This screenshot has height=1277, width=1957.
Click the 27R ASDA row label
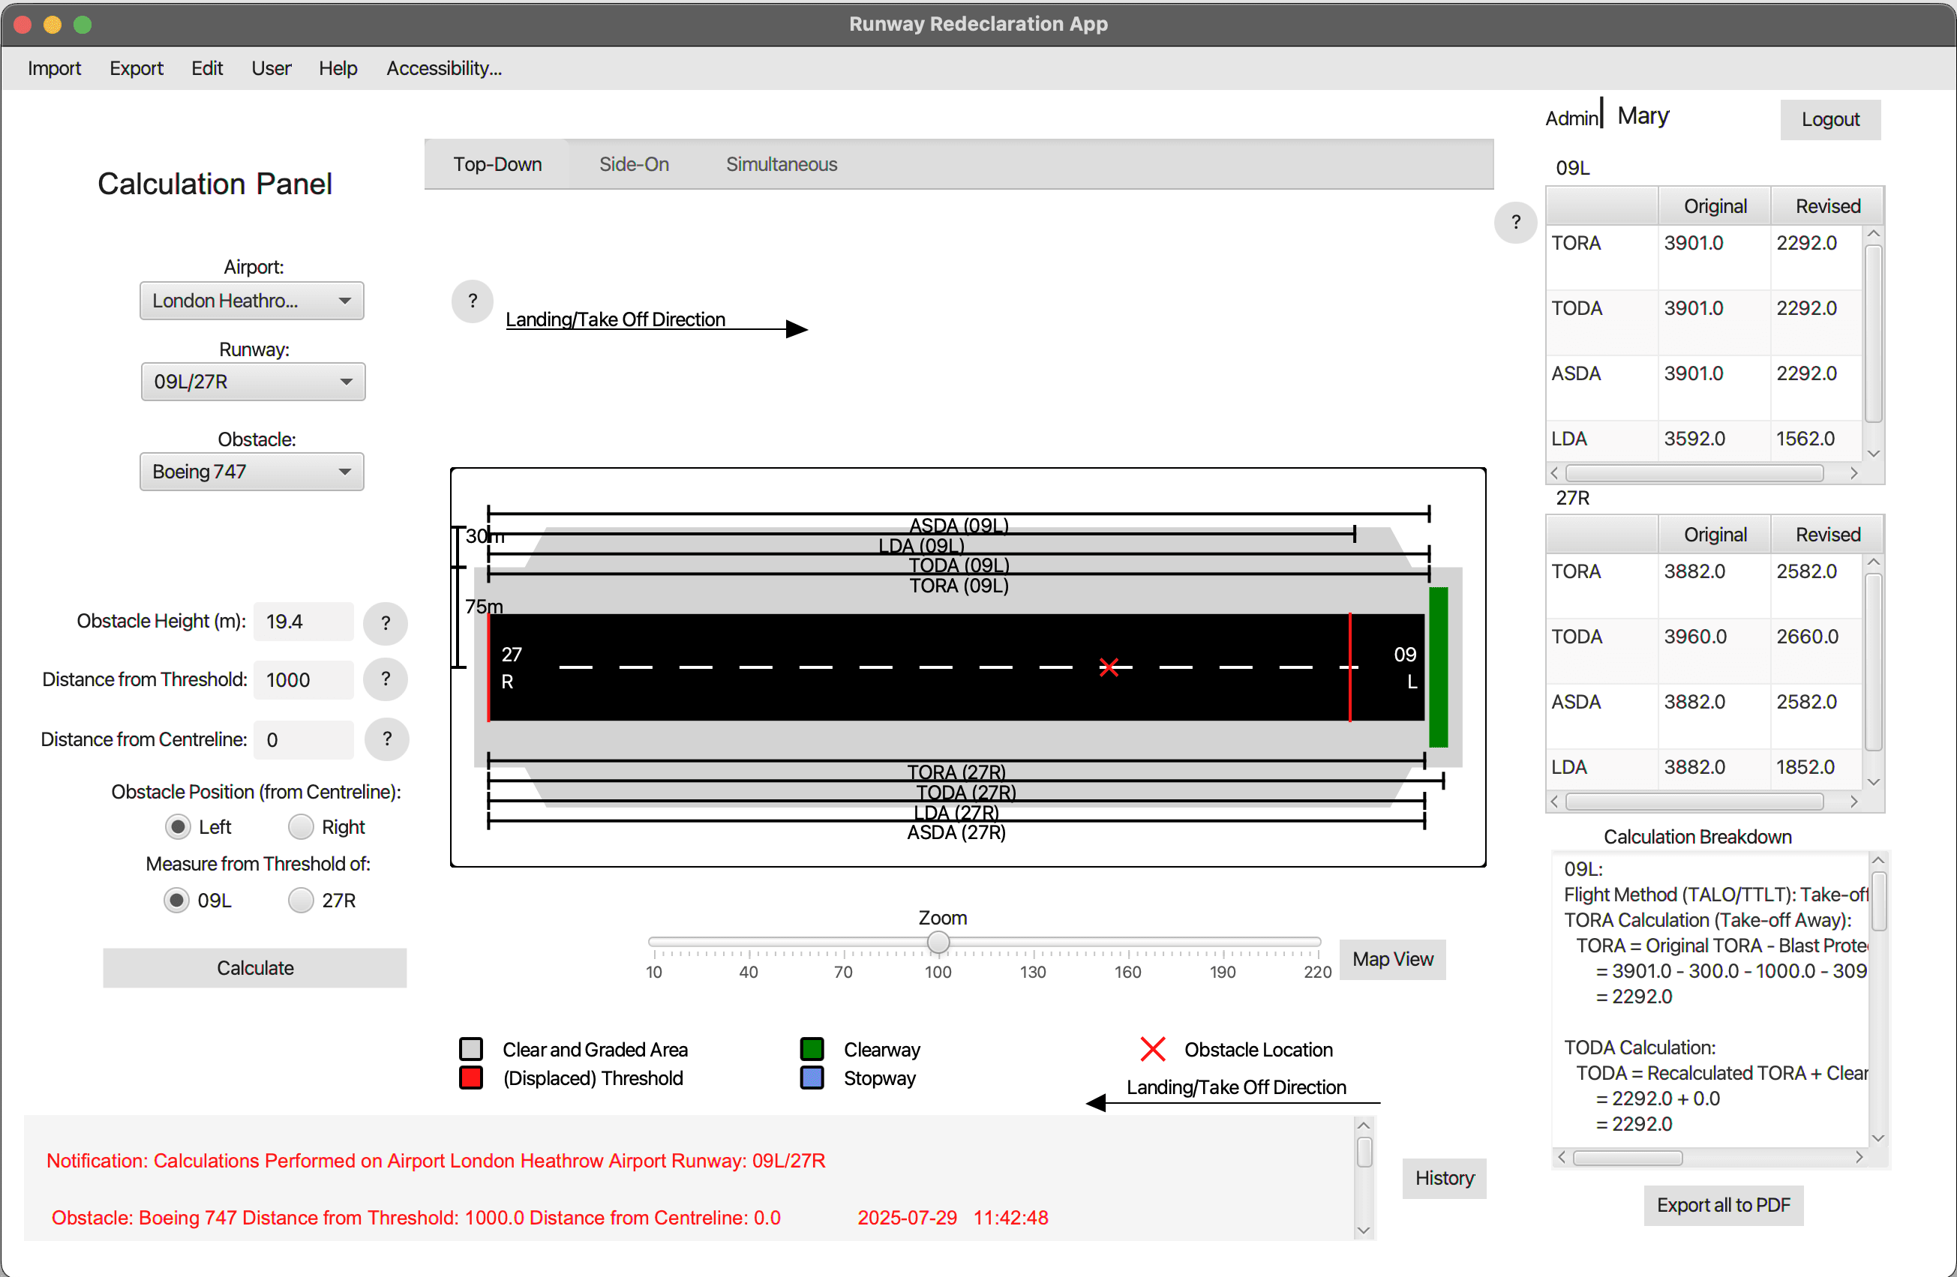click(1575, 702)
